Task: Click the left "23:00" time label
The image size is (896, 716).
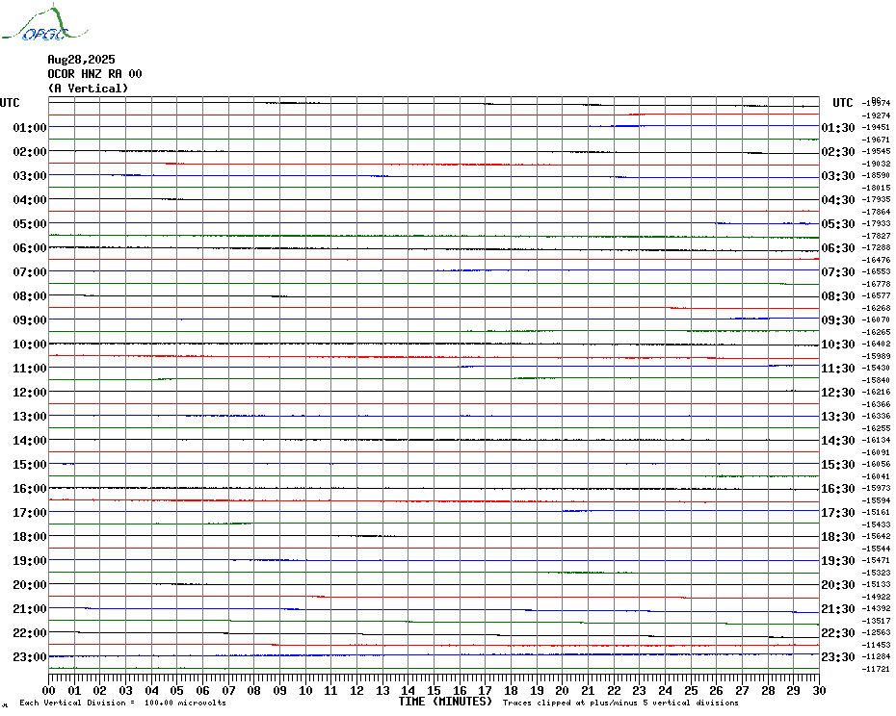Action: click(30, 657)
